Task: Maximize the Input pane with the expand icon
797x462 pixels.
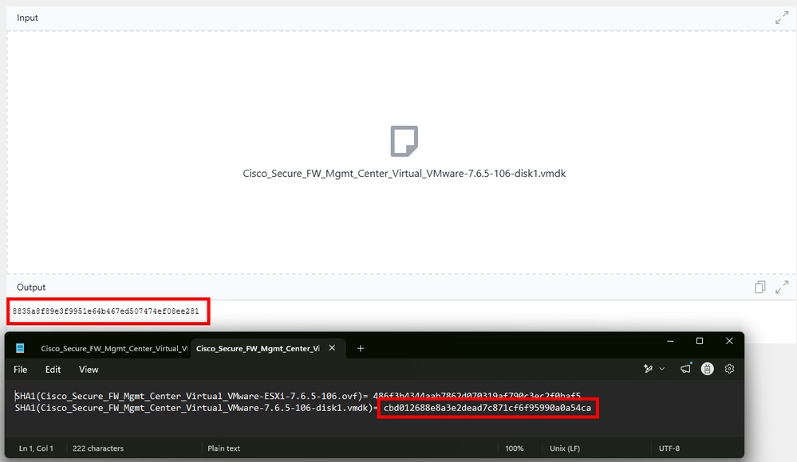Action: coord(782,18)
